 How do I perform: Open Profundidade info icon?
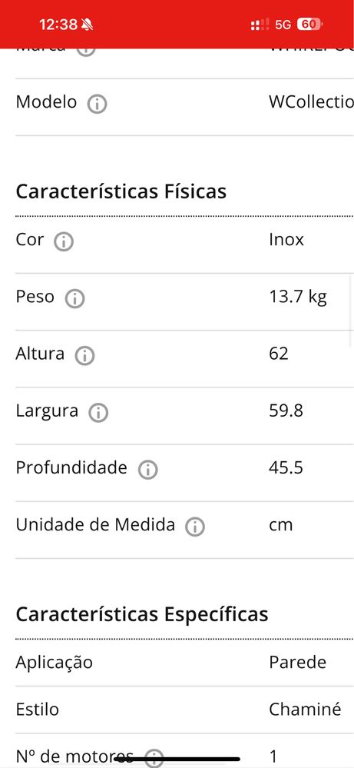coord(147,470)
